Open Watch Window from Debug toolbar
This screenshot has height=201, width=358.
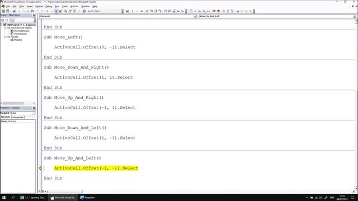tap(174, 11)
